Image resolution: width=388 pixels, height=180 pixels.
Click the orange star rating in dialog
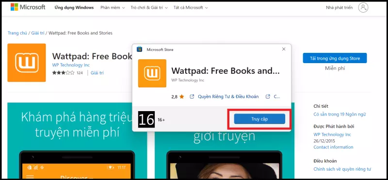pyautogui.click(x=181, y=97)
